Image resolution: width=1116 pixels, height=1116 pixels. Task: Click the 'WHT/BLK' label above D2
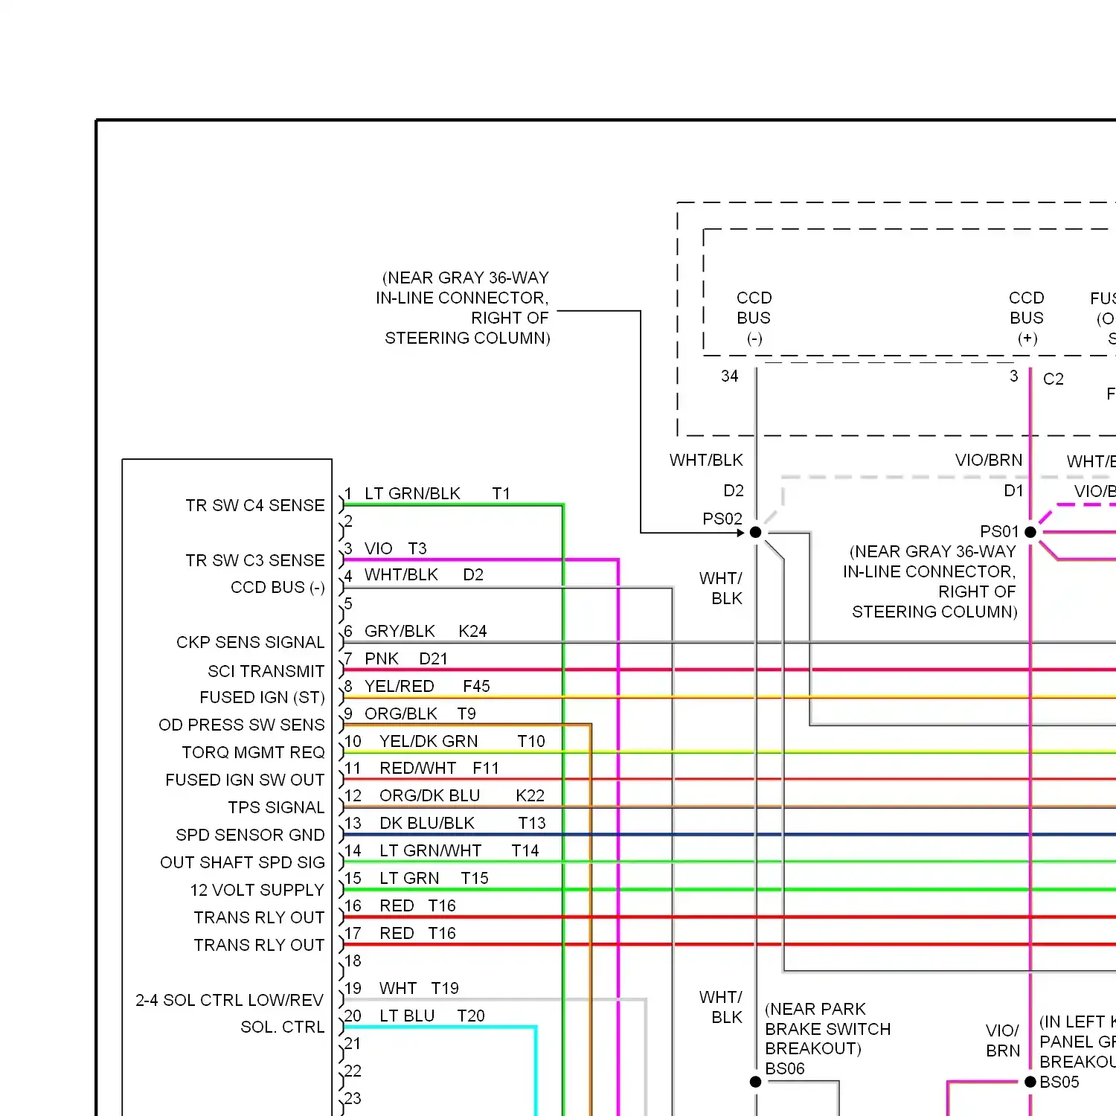706,460
